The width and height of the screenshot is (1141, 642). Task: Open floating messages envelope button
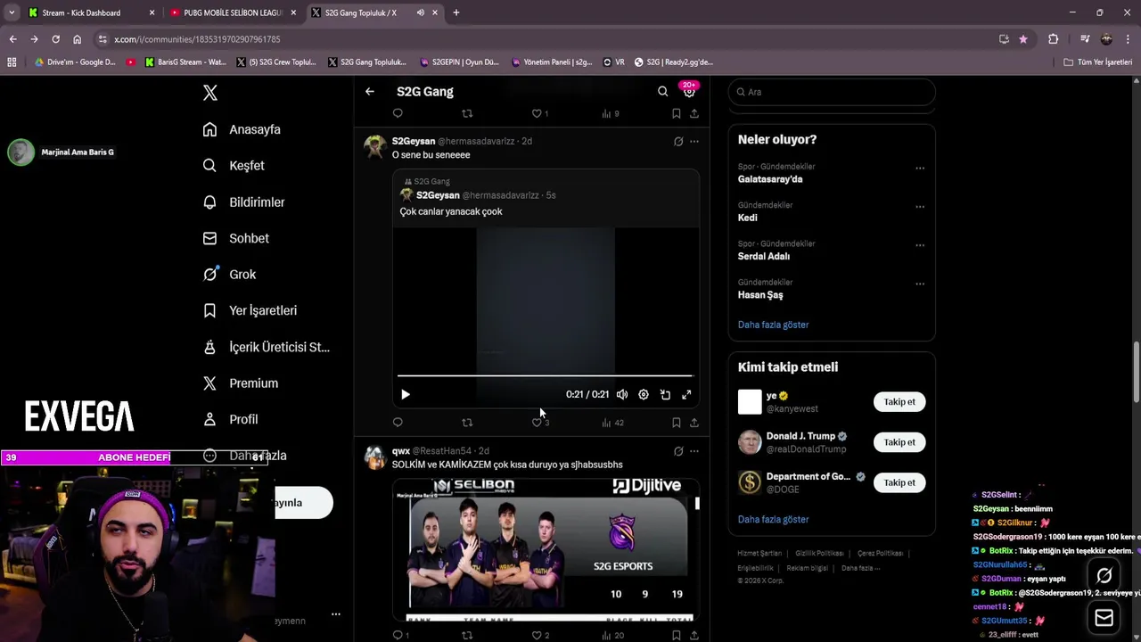click(x=1104, y=618)
